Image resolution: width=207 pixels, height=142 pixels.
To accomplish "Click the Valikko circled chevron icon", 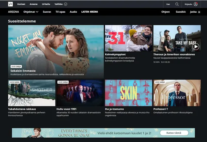I will coord(66,4).
